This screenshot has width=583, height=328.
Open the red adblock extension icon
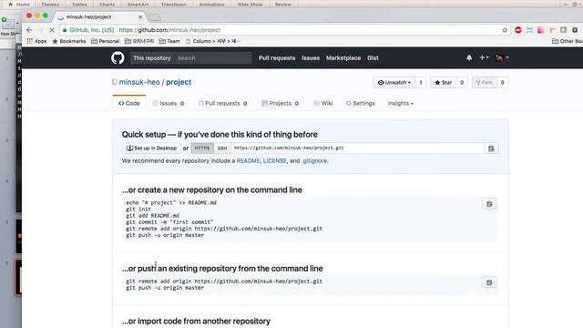point(518,30)
